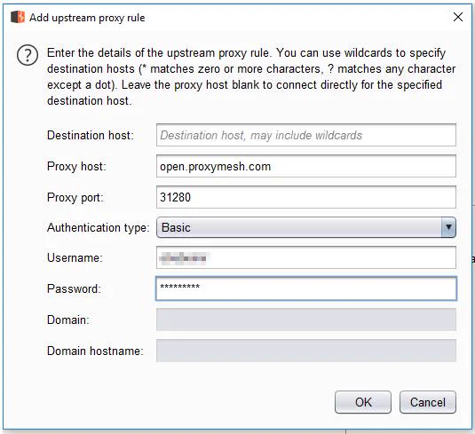Click the 'Authentication type:' label
Screen dimensions: 475x434
pos(99,228)
